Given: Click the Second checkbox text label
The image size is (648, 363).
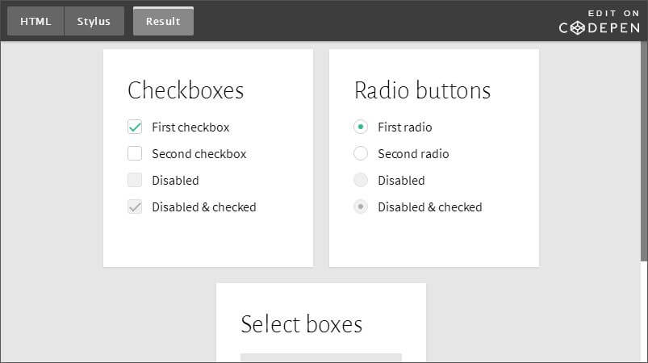Looking at the screenshot, I should (x=199, y=153).
